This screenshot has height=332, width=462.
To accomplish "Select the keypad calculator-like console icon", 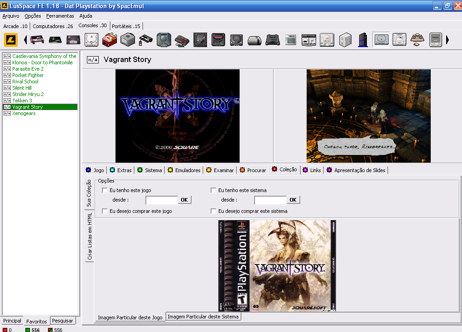I will click(x=291, y=40).
